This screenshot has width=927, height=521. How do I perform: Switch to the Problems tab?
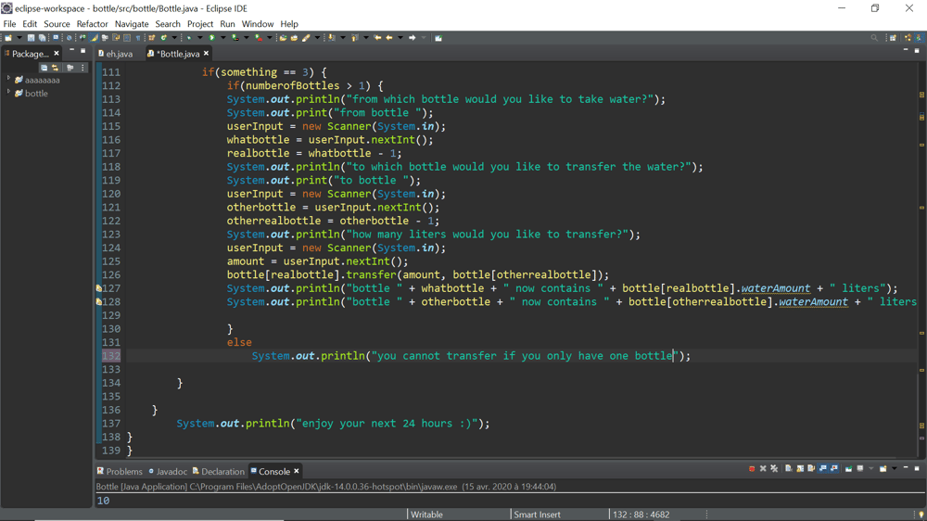click(120, 471)
